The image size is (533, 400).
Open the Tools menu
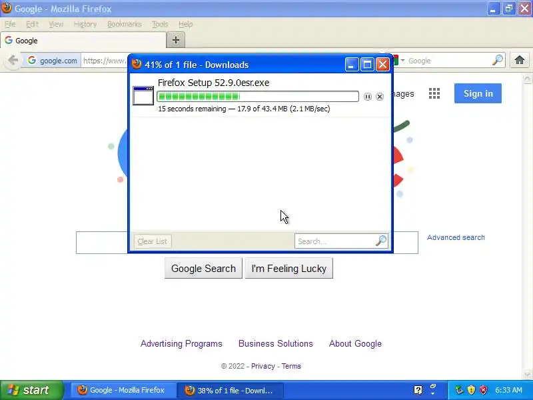[x=160, y=24]
